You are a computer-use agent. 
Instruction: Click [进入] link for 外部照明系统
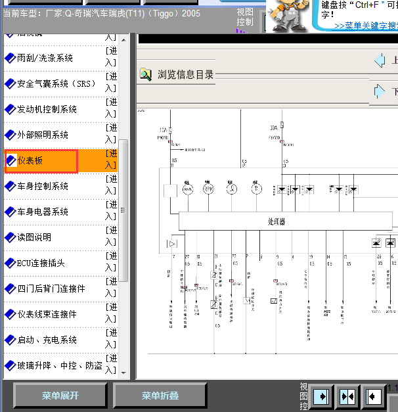coord(111,134)
